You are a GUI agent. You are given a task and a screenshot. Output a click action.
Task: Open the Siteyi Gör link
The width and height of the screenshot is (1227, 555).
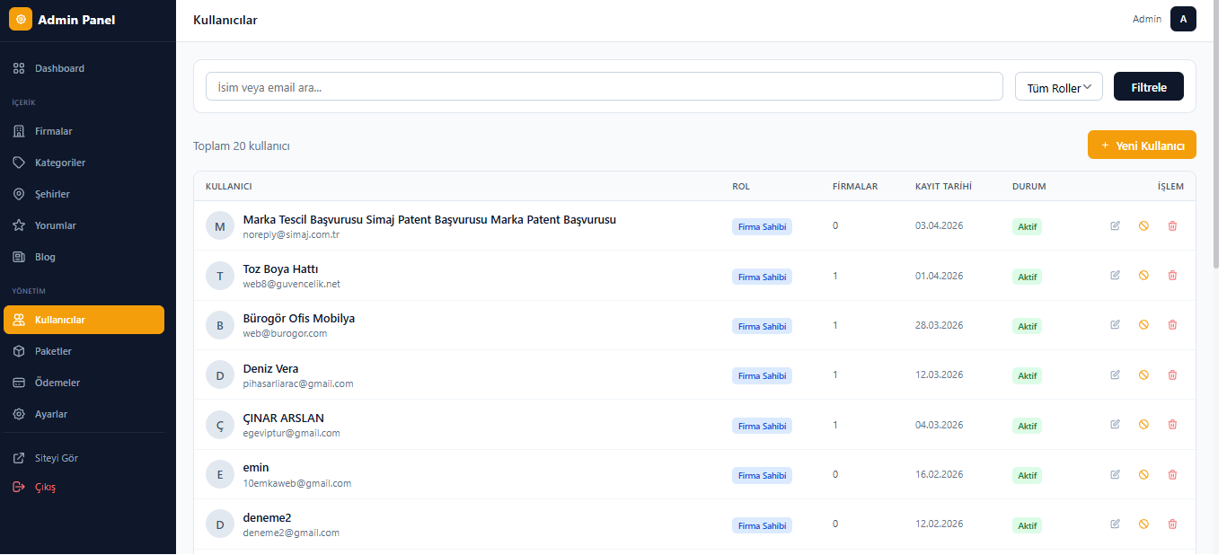pyautogui.click(x=56, y=458)
